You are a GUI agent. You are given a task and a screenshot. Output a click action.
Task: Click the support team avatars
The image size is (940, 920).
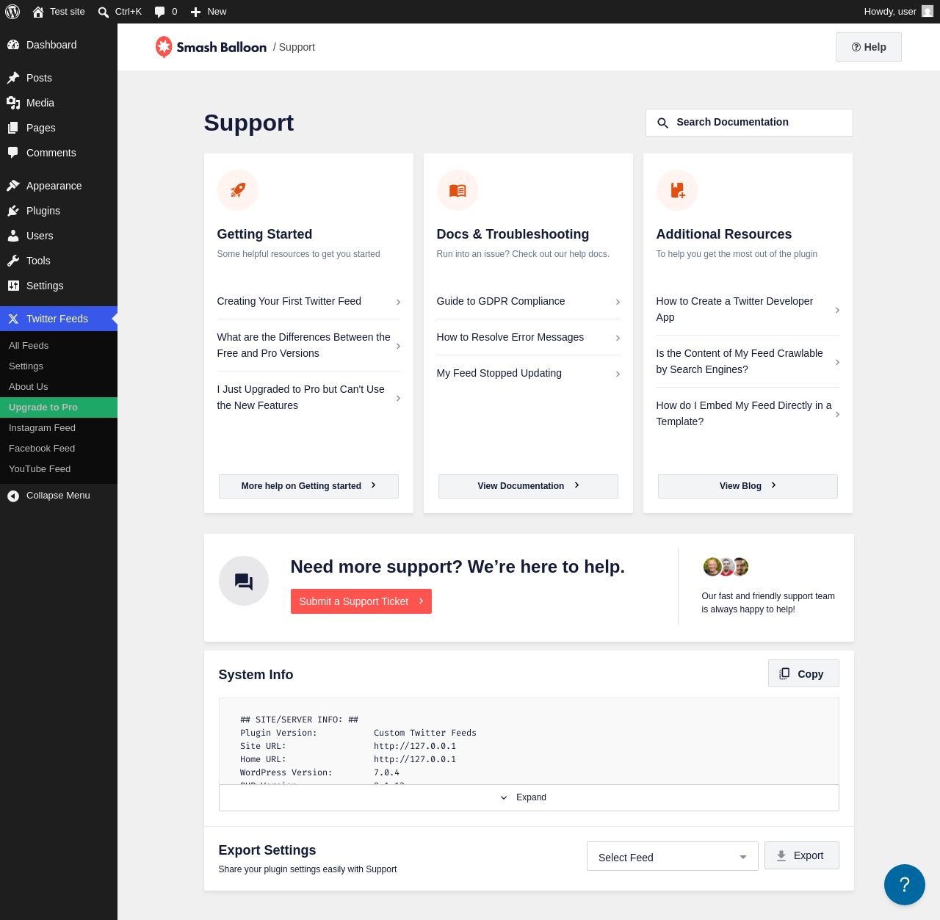click(726, 567)
